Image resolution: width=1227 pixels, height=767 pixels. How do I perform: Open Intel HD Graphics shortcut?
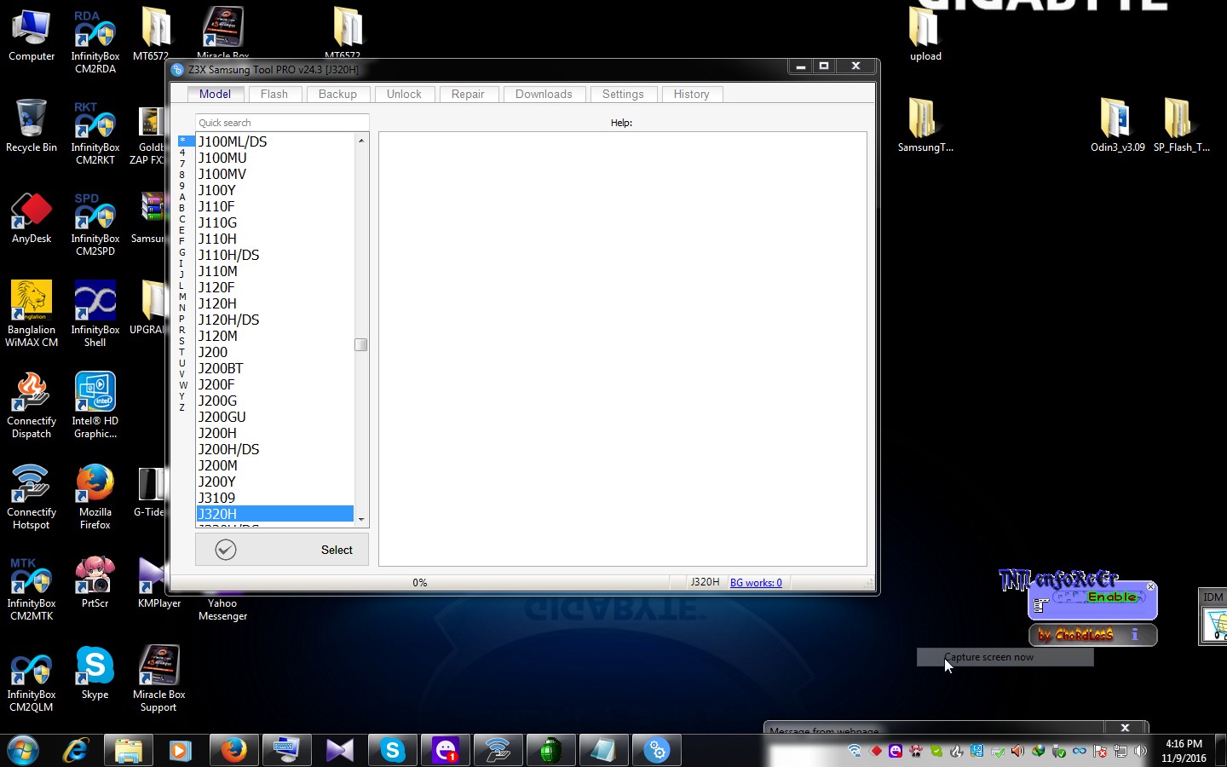coord(95,406)
